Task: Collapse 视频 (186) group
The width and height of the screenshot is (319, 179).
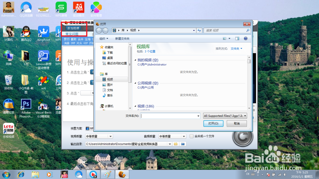Action: pyautogui.click(x=135, y=106)
